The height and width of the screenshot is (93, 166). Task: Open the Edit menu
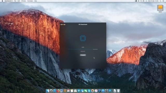pos(19,1)
